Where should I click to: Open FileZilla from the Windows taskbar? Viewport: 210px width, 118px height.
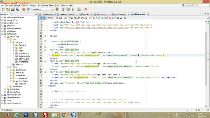click(45, 115)
